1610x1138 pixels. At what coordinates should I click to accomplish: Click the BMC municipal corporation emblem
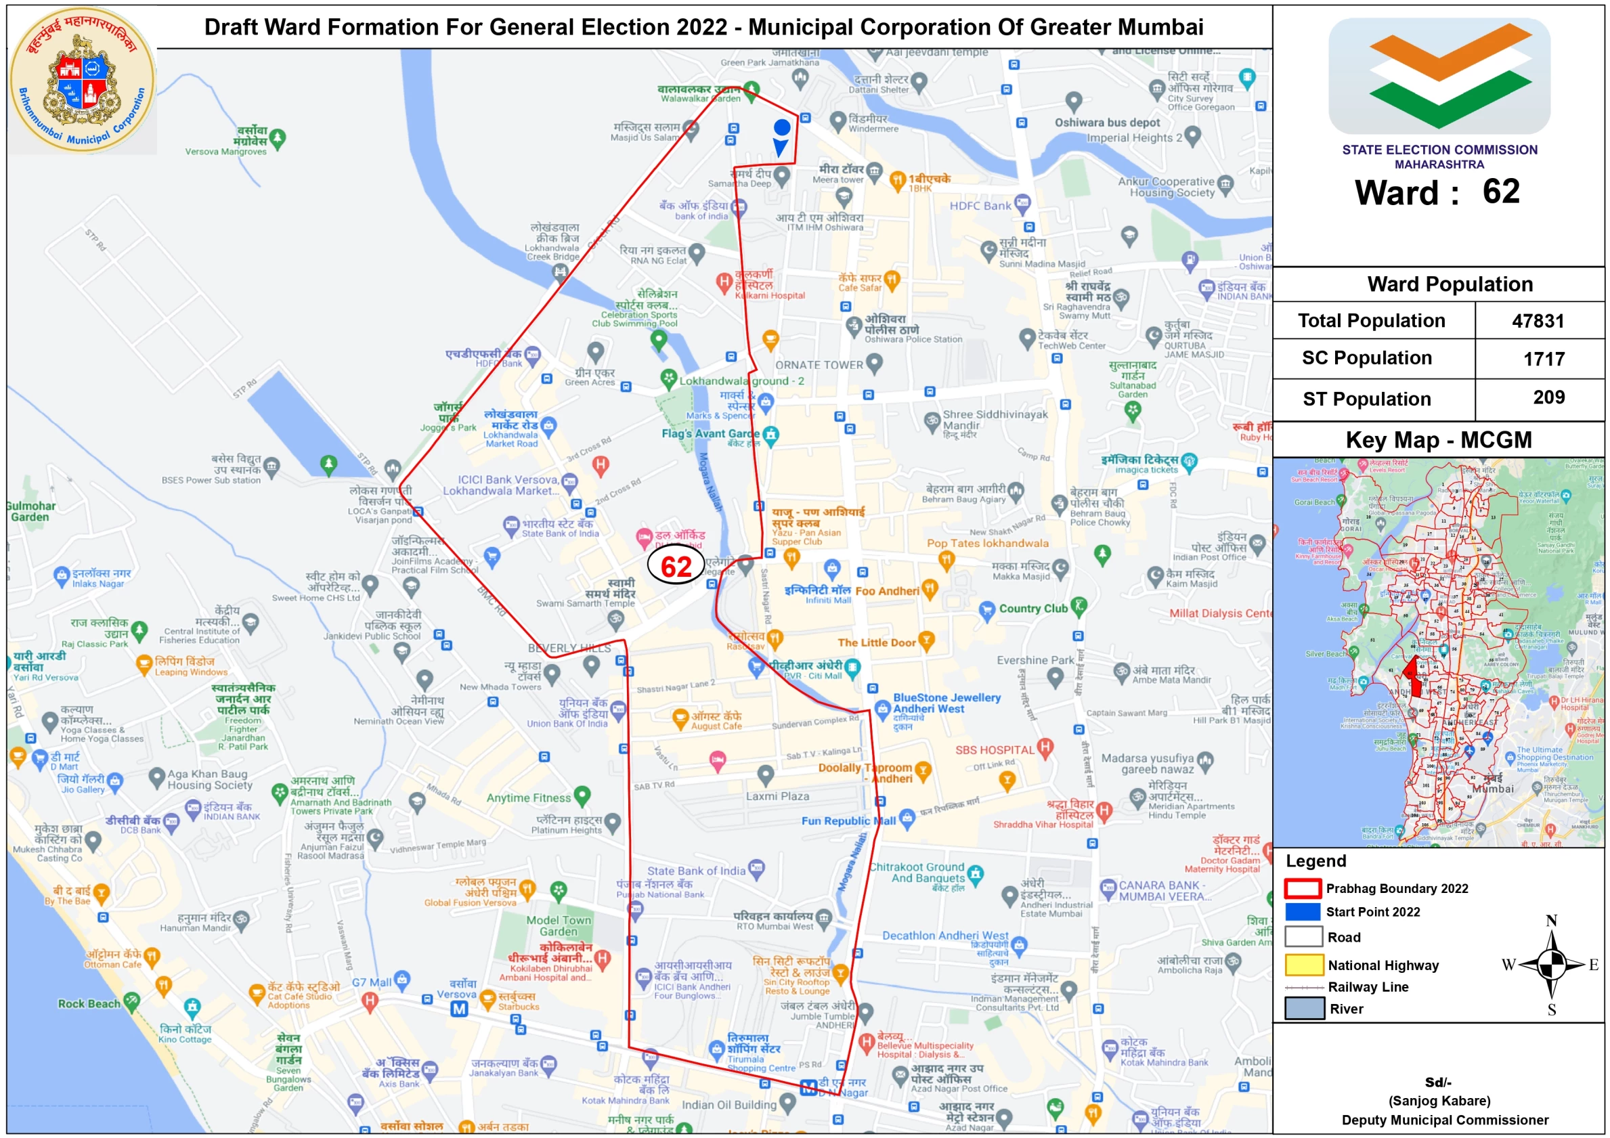82,80
